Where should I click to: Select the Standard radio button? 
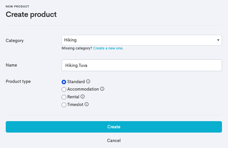click(x=64, y=82)
